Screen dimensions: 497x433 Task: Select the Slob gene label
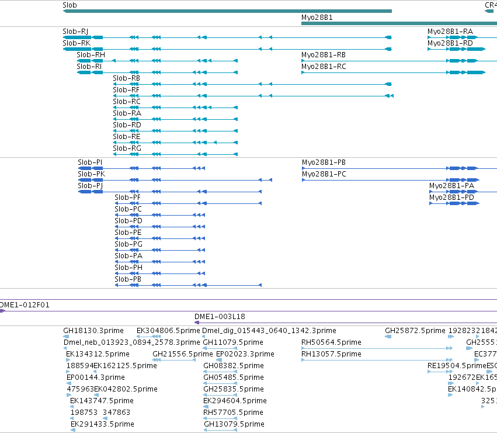pos(69,5)
